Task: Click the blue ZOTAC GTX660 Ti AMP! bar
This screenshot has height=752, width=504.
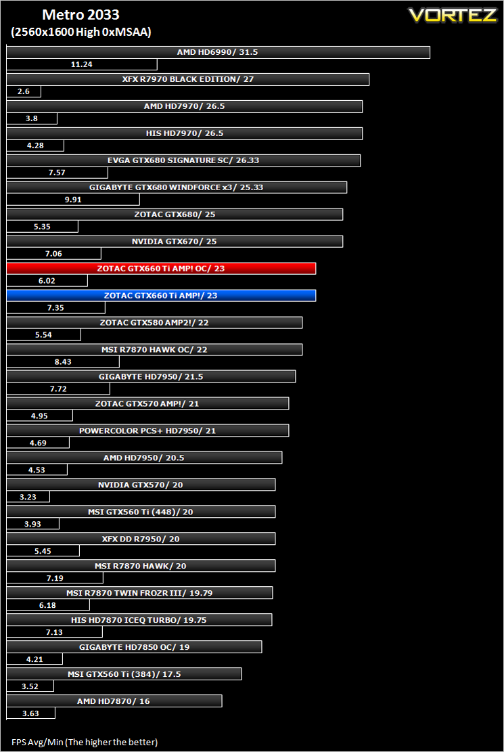Action: click(x=161, y=295)
